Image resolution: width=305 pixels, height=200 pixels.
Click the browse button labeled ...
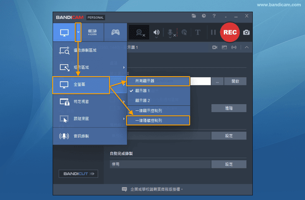point(217,81)
